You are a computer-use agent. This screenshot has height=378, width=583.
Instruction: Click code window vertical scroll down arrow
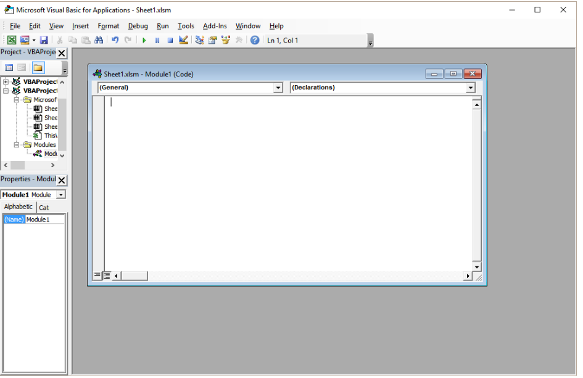(x=477, y=267)
